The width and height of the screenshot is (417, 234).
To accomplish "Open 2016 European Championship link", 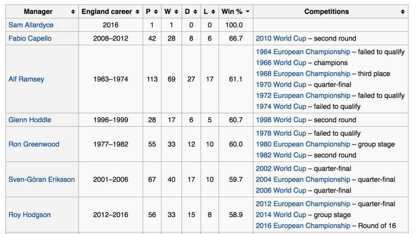I will point(303,226).
